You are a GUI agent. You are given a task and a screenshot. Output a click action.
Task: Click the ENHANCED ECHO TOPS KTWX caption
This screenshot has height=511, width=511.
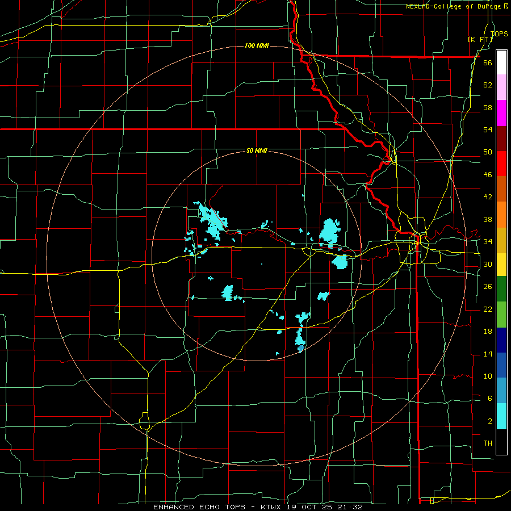click(258, 507)
